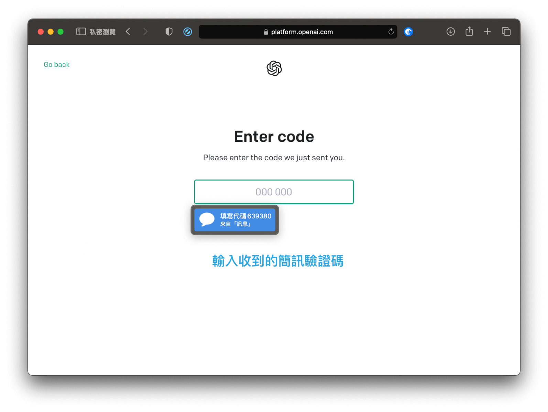Screen dimensions: 548x412
Task: Show the tab overview icon
Action: point(506,32)
